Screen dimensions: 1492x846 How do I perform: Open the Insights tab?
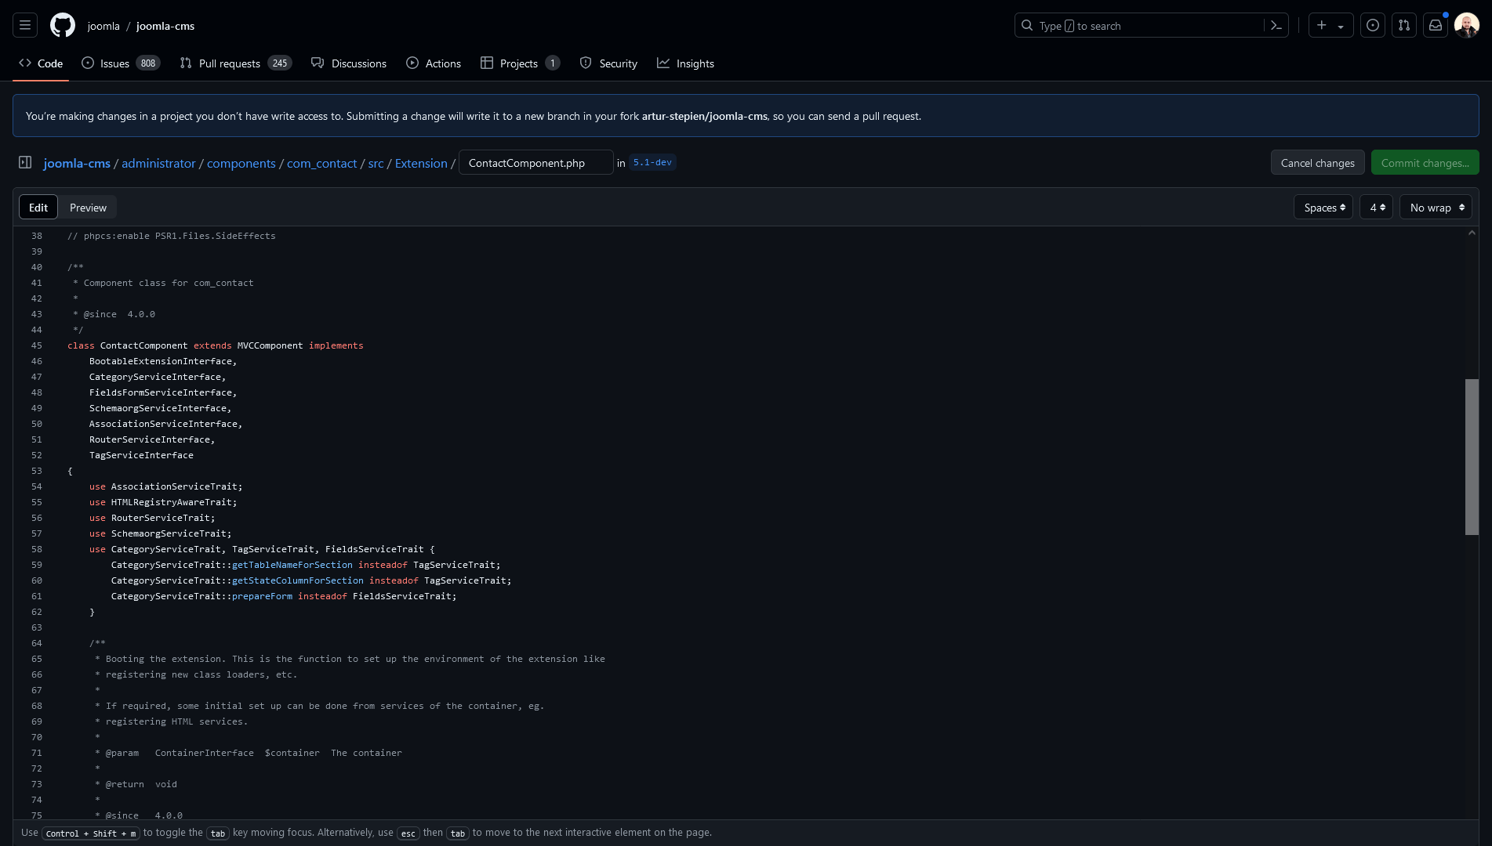coord(686,63)
